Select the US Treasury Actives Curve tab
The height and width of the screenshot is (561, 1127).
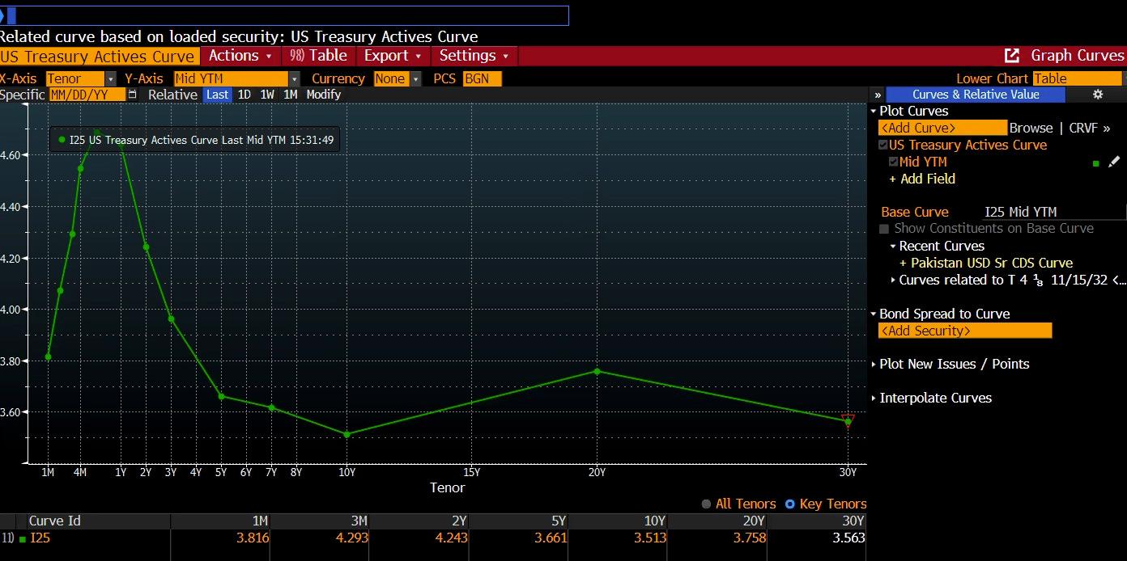(x=99, y=56)
